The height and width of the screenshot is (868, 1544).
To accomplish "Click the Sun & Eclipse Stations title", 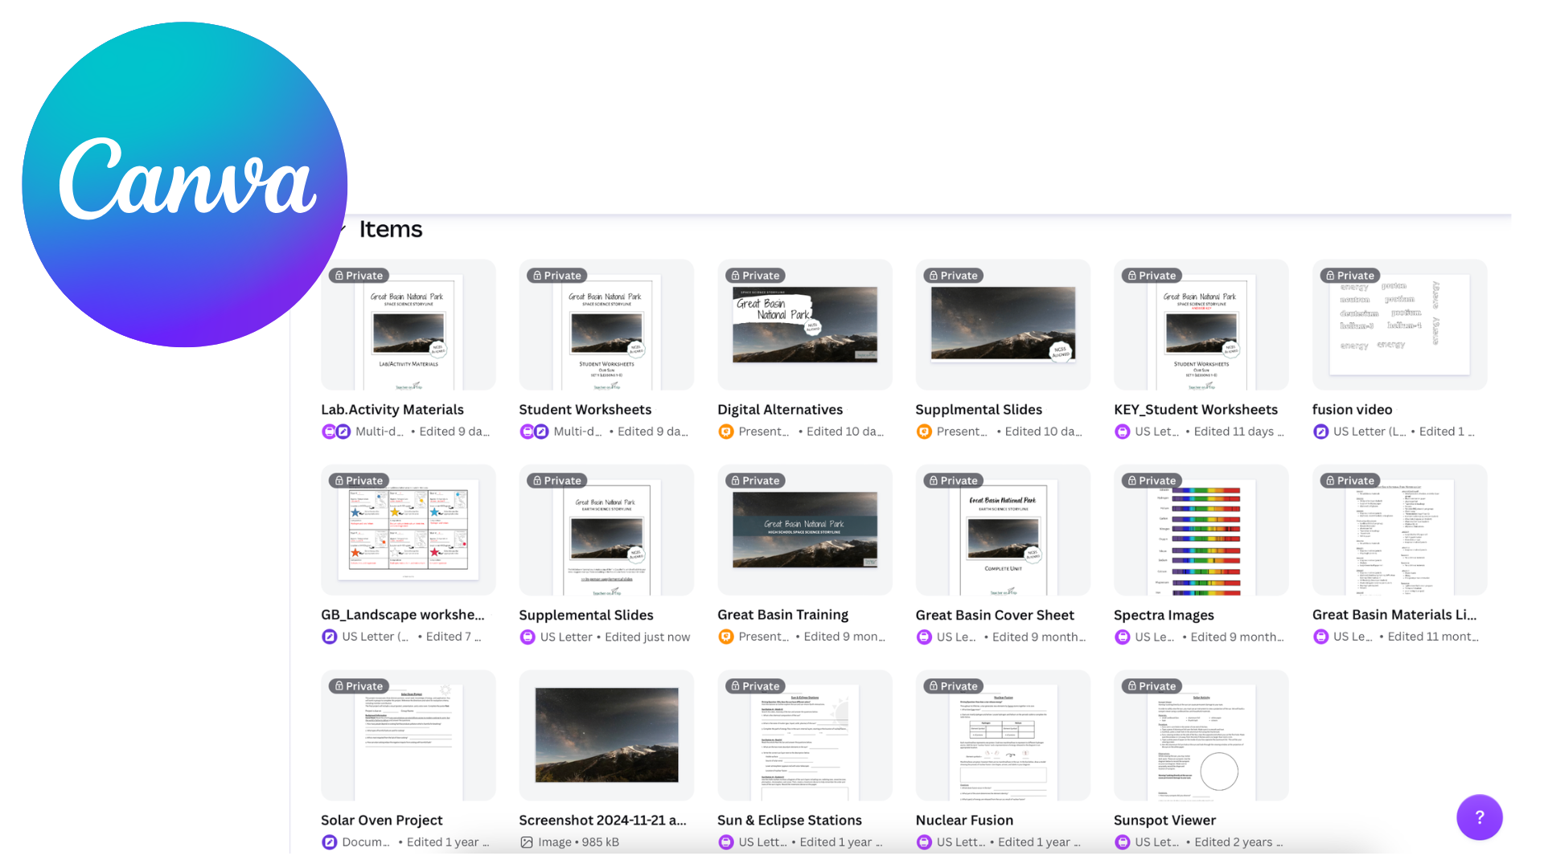I will pyautogui.click(x=790, y=821).
